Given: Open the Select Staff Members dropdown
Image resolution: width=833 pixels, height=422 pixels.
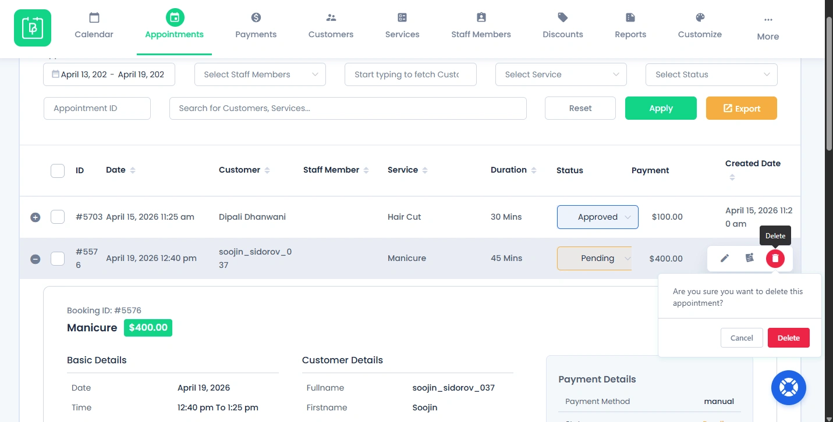Looking at the screenshot, I should (260, 74).
